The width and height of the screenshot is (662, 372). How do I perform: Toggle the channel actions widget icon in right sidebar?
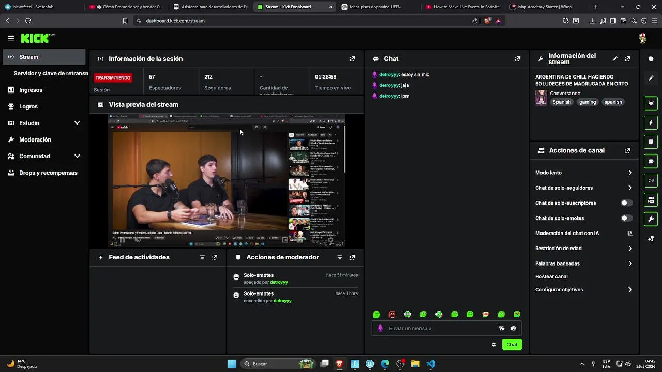click(x=651, y=200)
